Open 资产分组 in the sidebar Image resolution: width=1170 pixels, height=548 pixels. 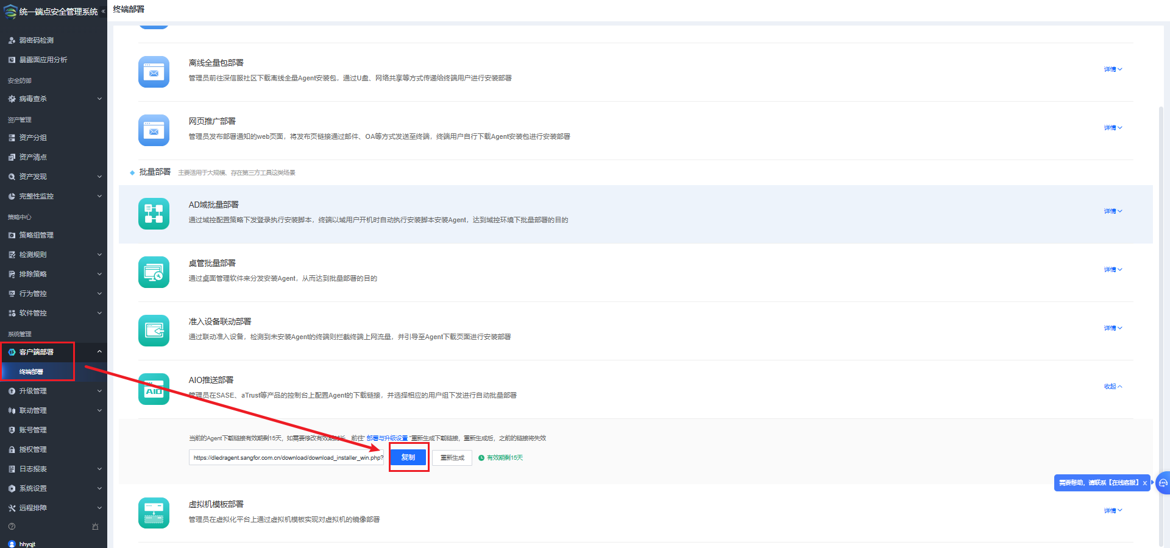[33, 138]
